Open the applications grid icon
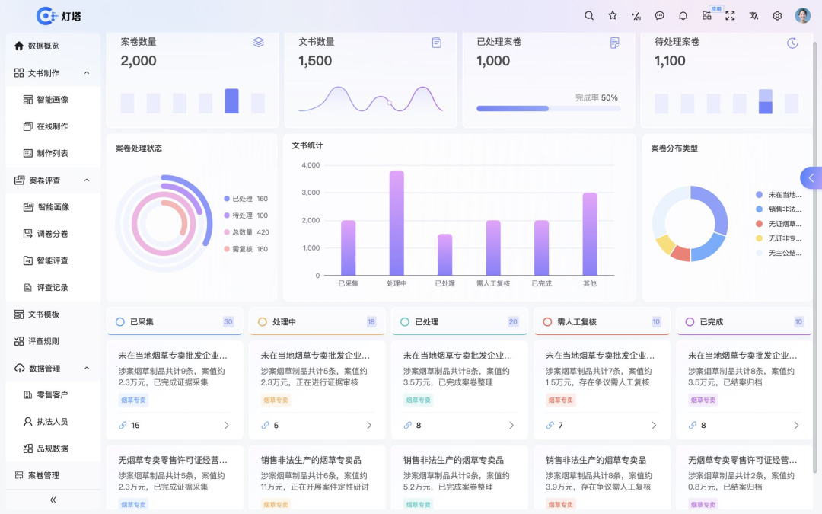 coord(707,16)
